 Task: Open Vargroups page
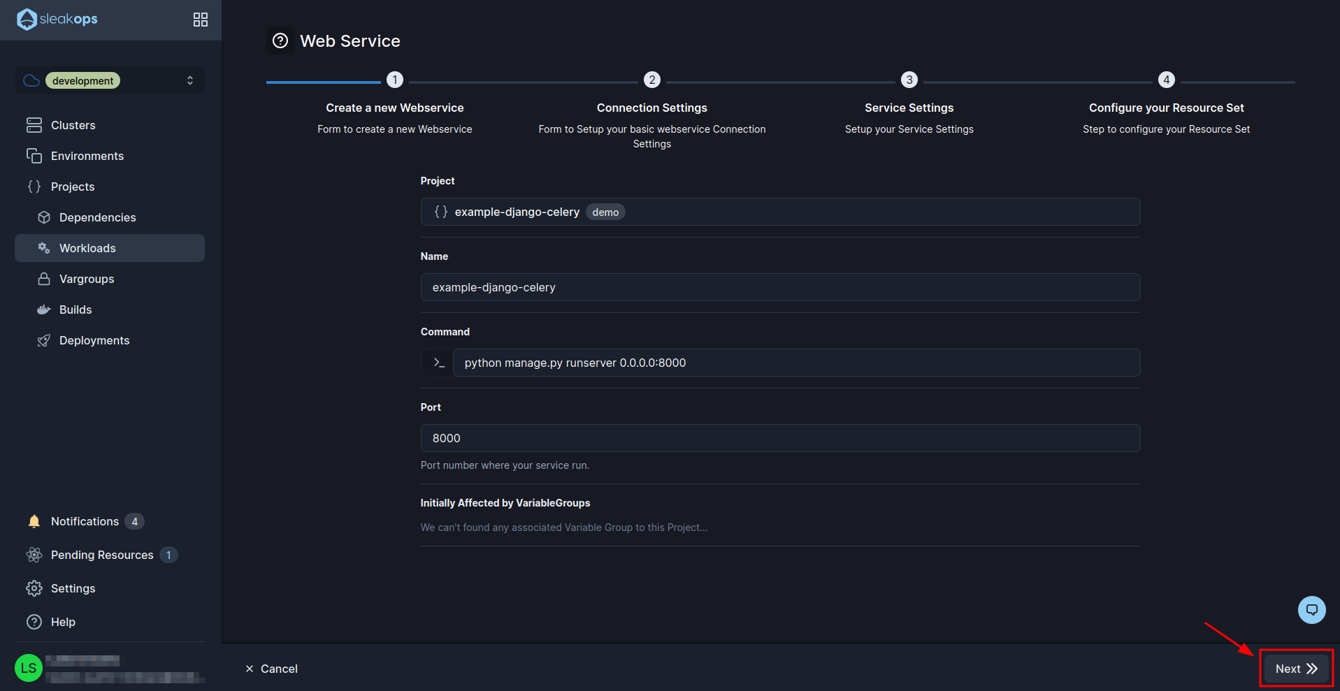[x=110, y=279]
